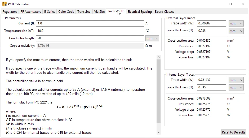The width and height of the screenshot is (249, 138).
Task: Click the scroll down arrow in help text
Action: pyautogui.click(x=159, y=132)
